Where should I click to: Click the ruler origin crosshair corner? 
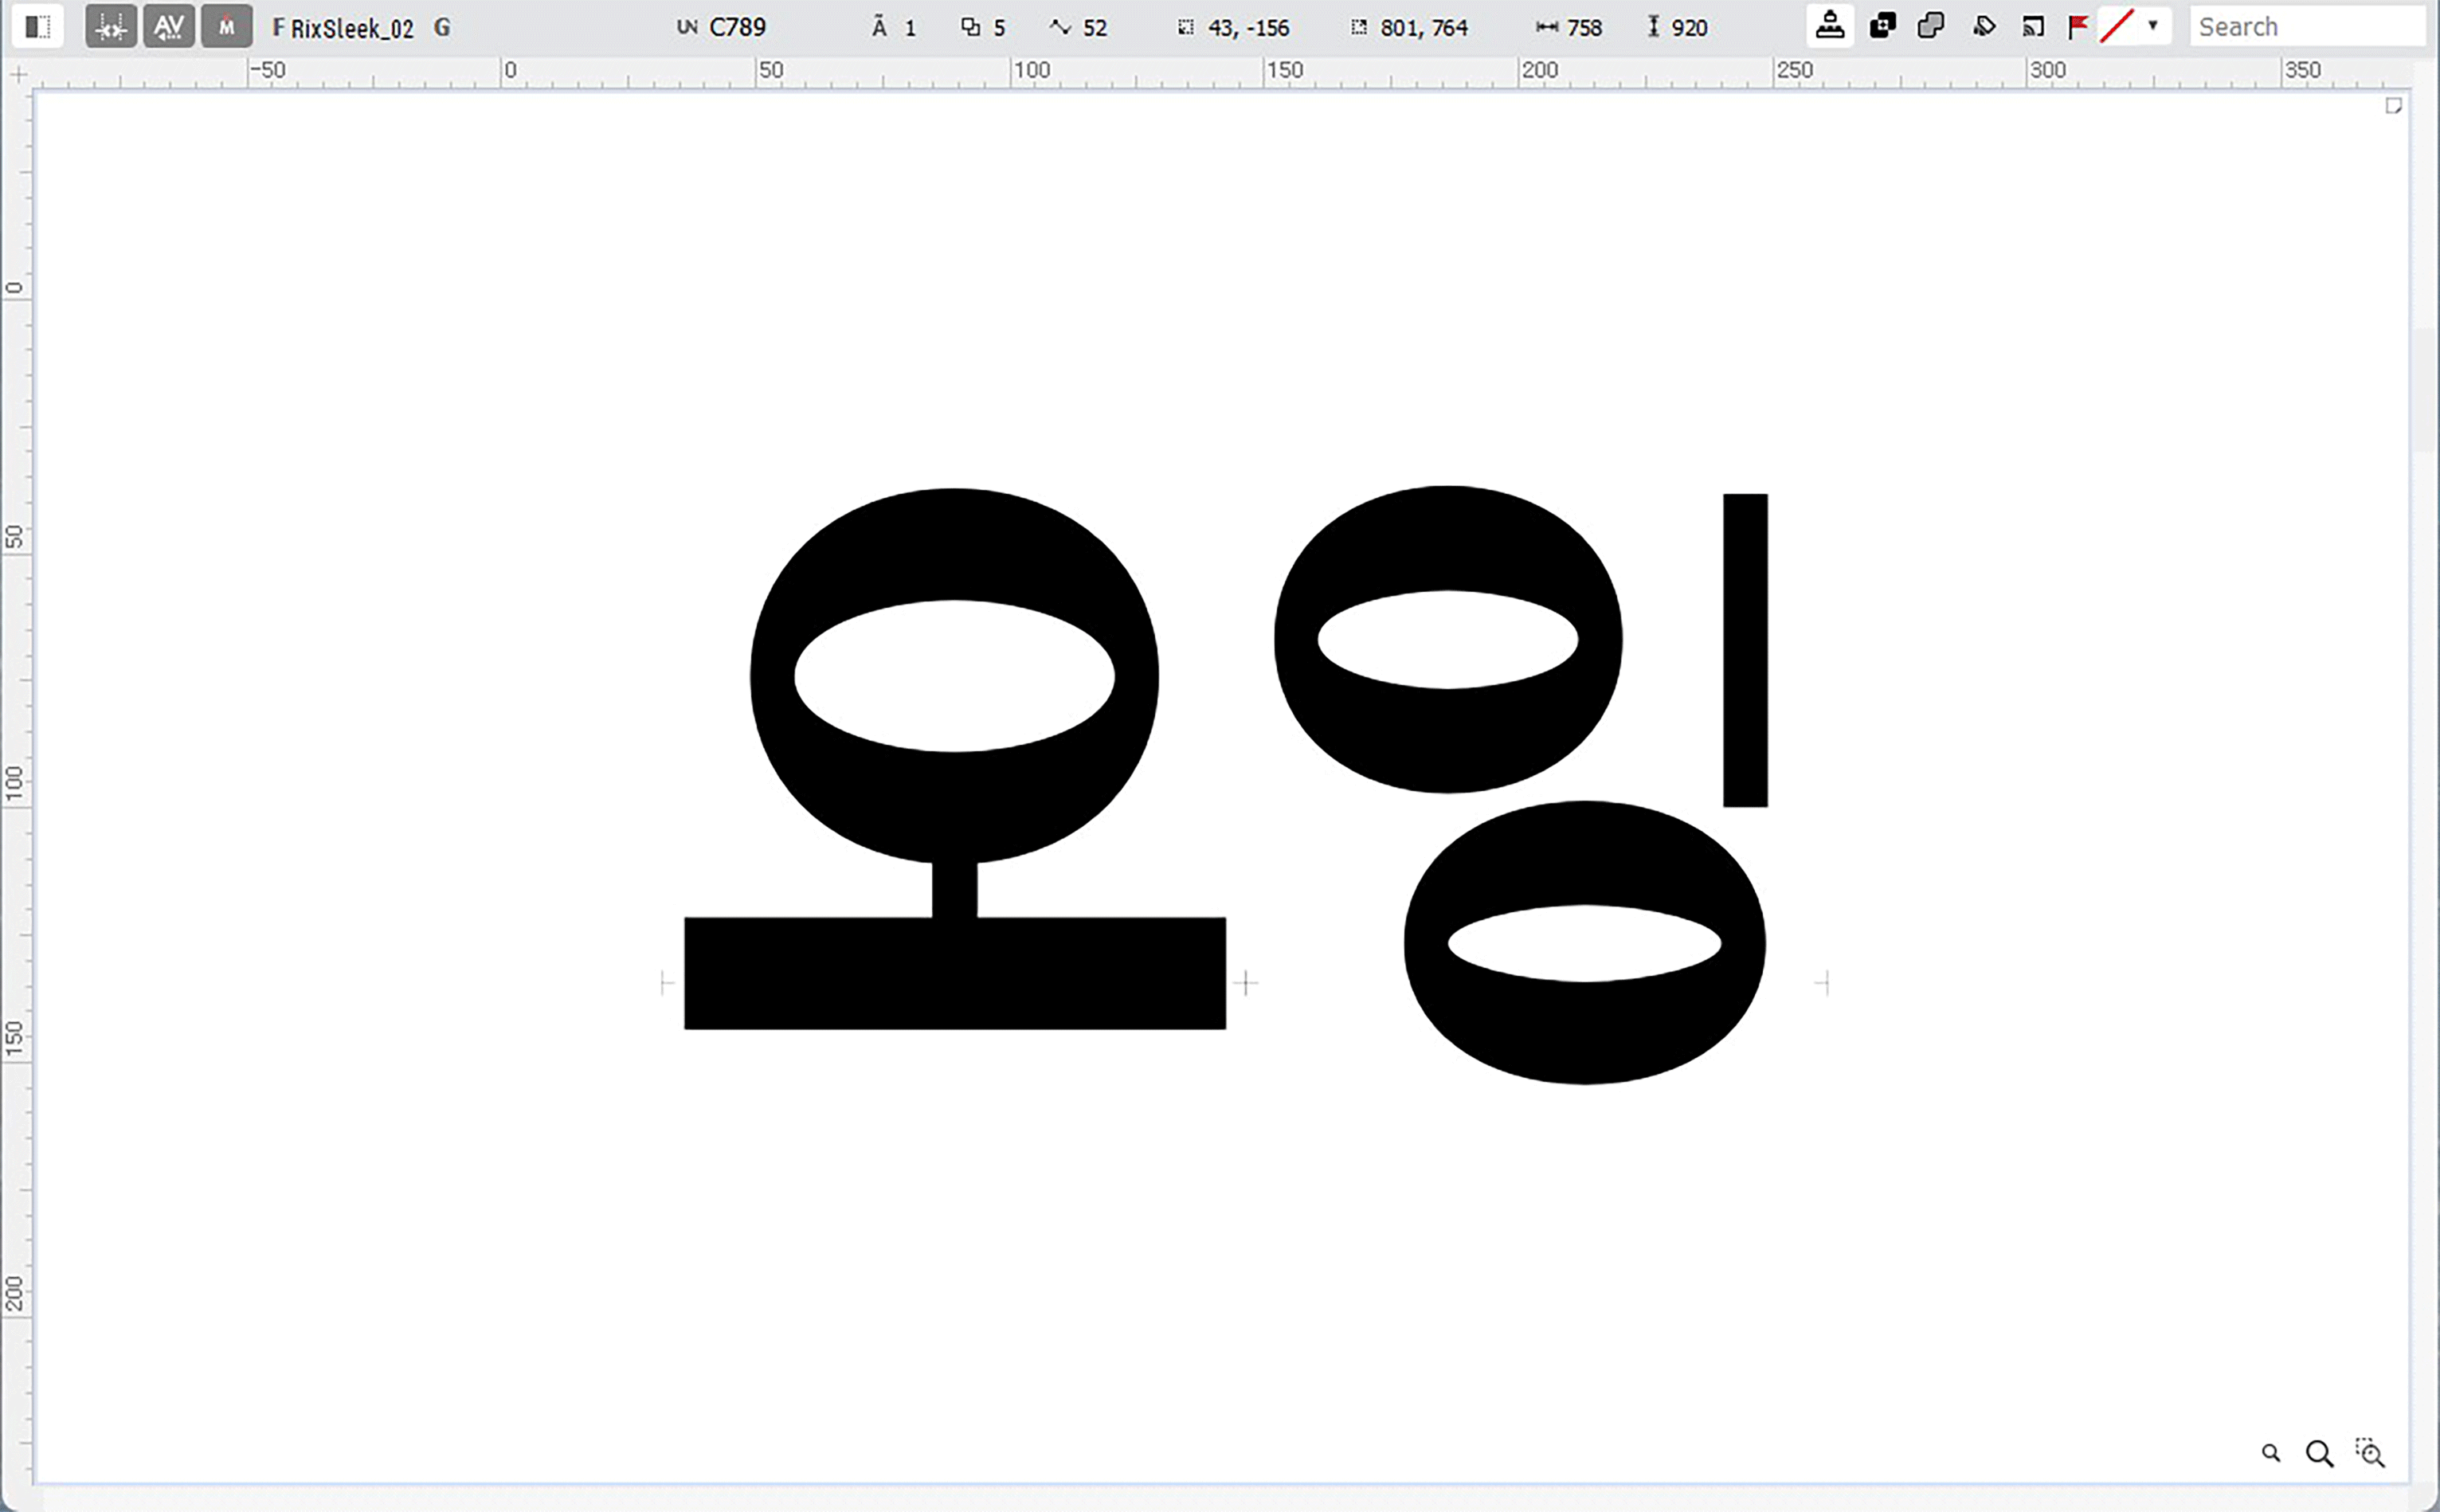pos(18,74)
